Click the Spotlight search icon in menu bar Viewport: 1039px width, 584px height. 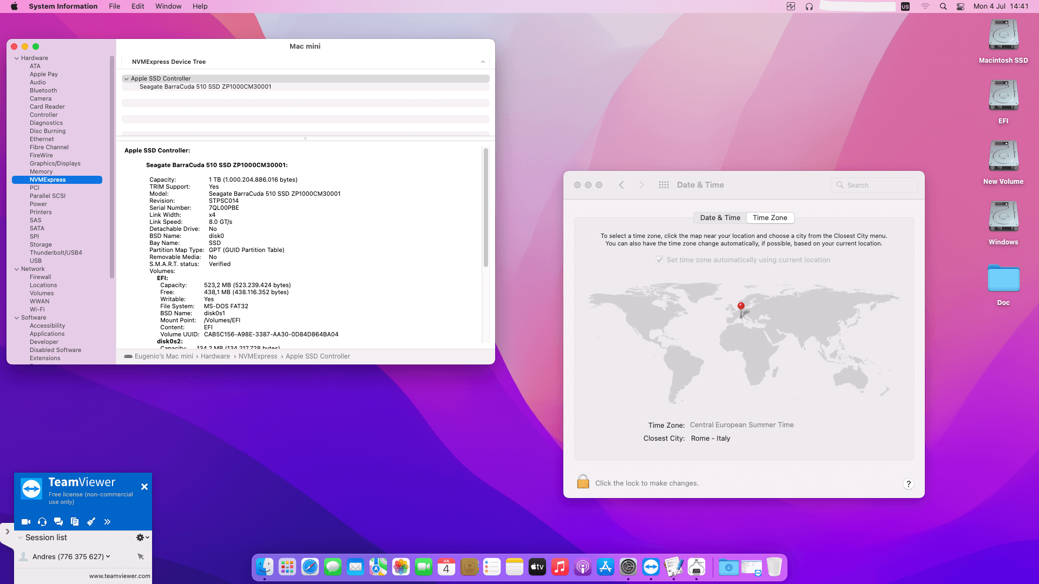click(943, 6)
